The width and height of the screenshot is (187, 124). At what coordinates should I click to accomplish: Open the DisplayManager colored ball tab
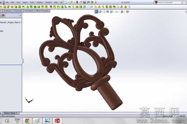pos(3,16)
